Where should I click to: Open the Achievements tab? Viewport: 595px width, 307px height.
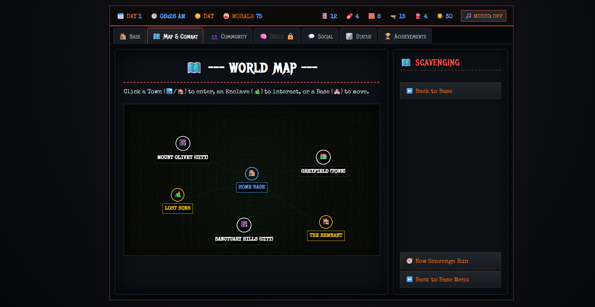coord(405,36)
